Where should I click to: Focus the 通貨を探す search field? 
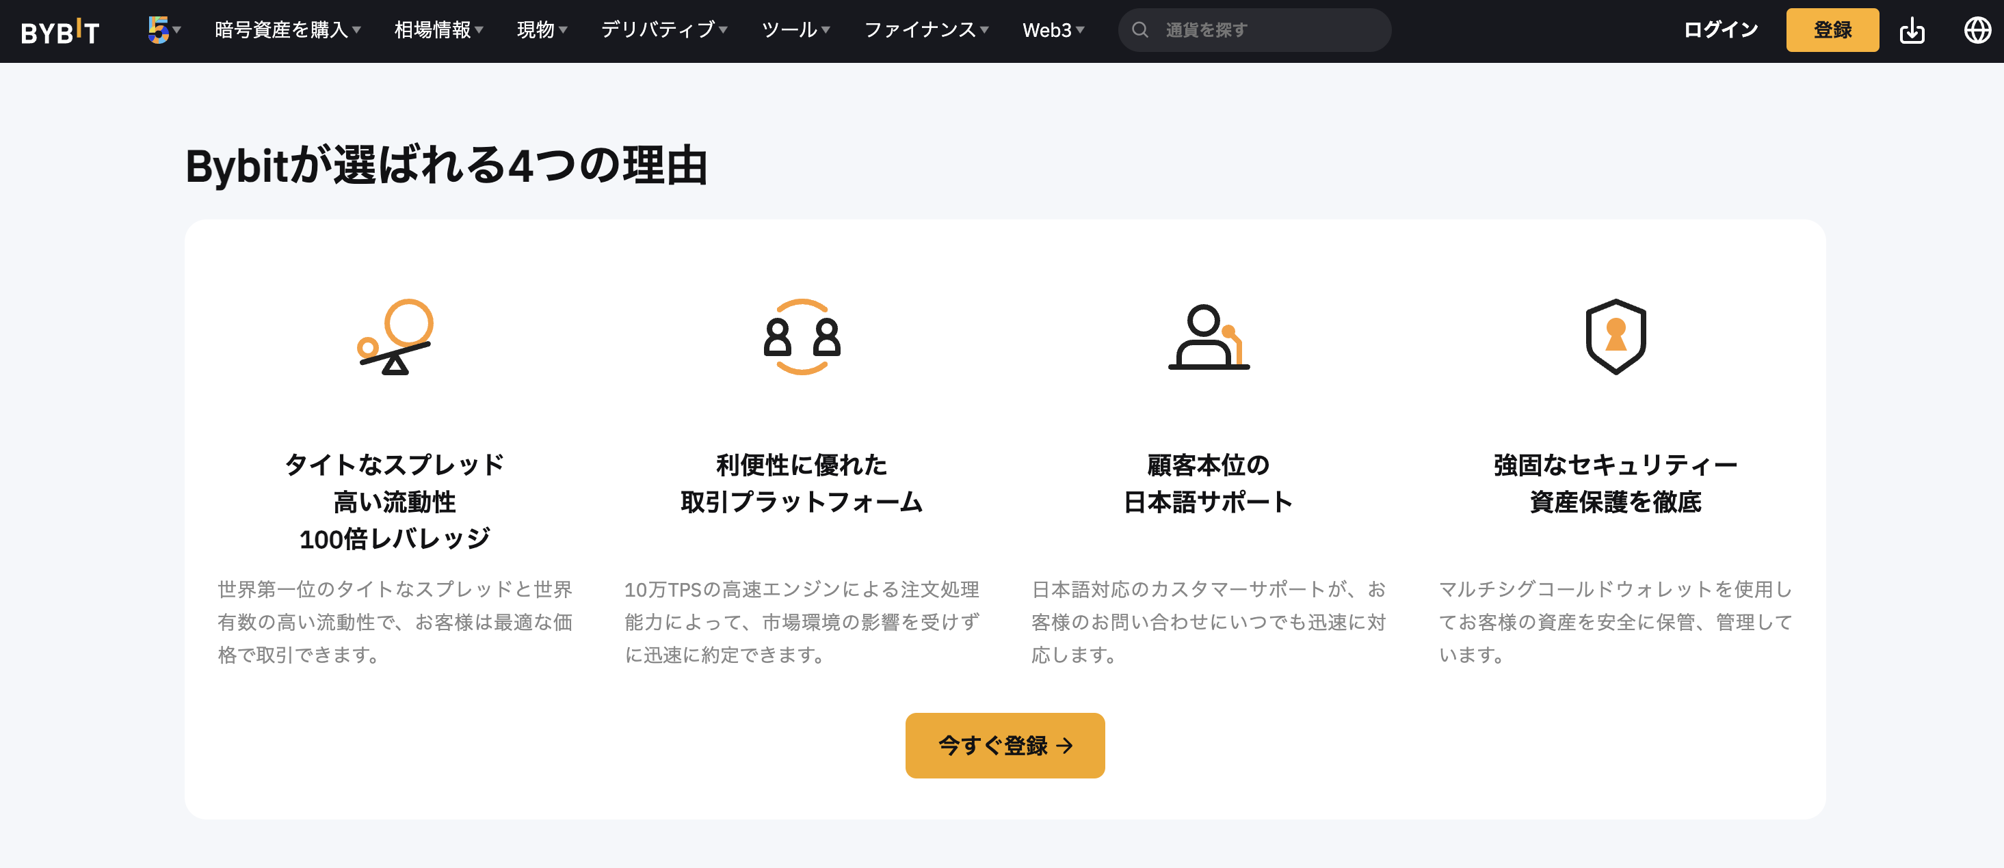point(1254,30)
